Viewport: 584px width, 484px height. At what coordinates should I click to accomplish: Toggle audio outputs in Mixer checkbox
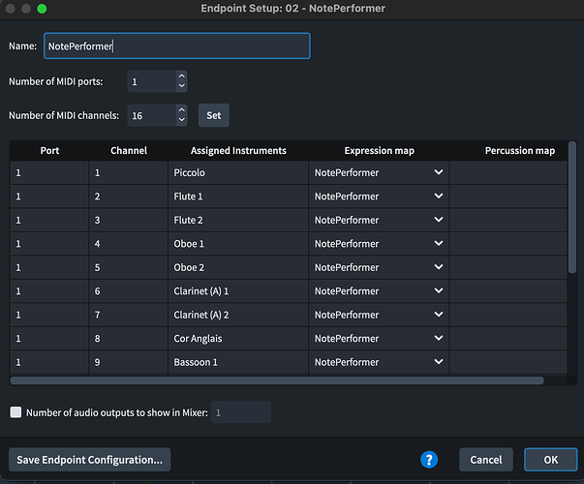tap(15, 412)
